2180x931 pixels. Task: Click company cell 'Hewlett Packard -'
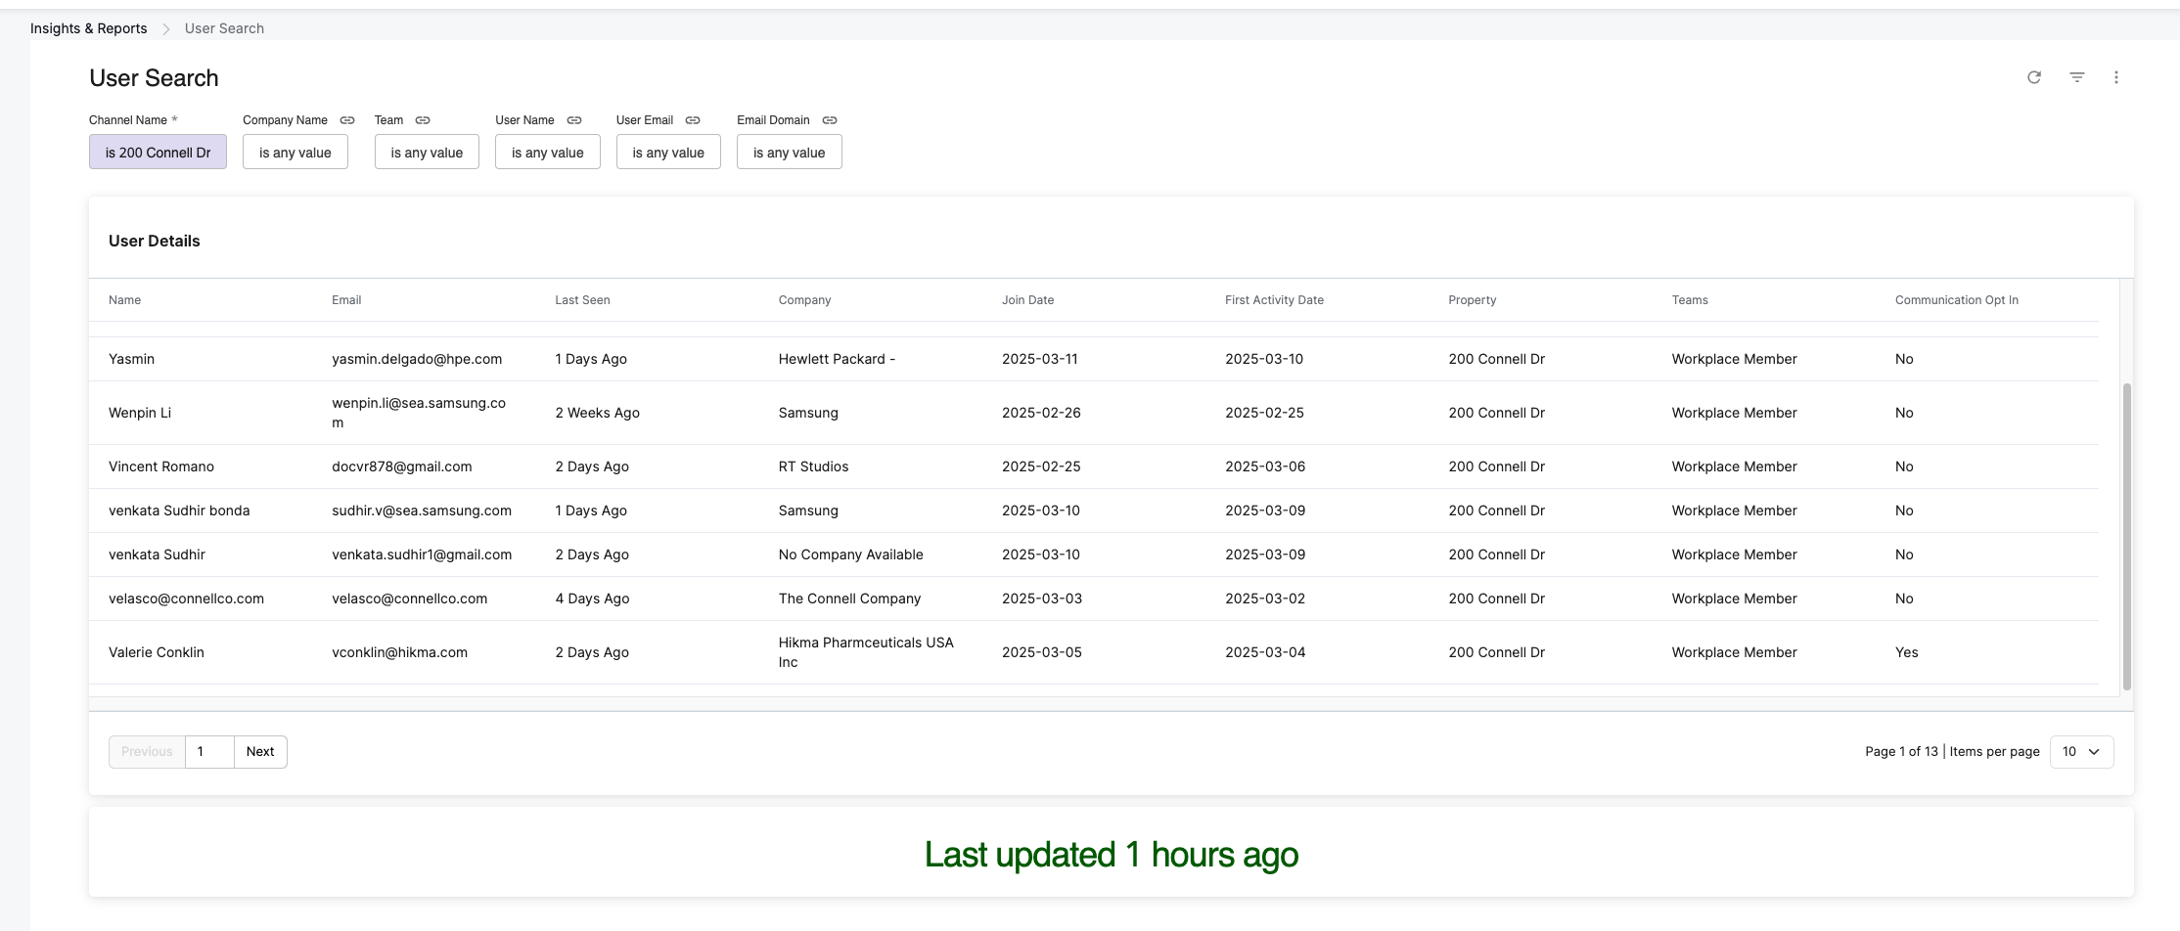pos(837,359)
